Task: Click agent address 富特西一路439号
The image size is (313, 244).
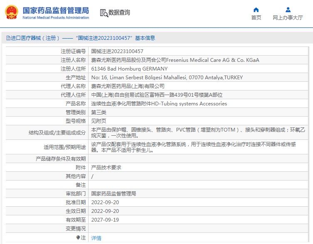Action: 157,95
